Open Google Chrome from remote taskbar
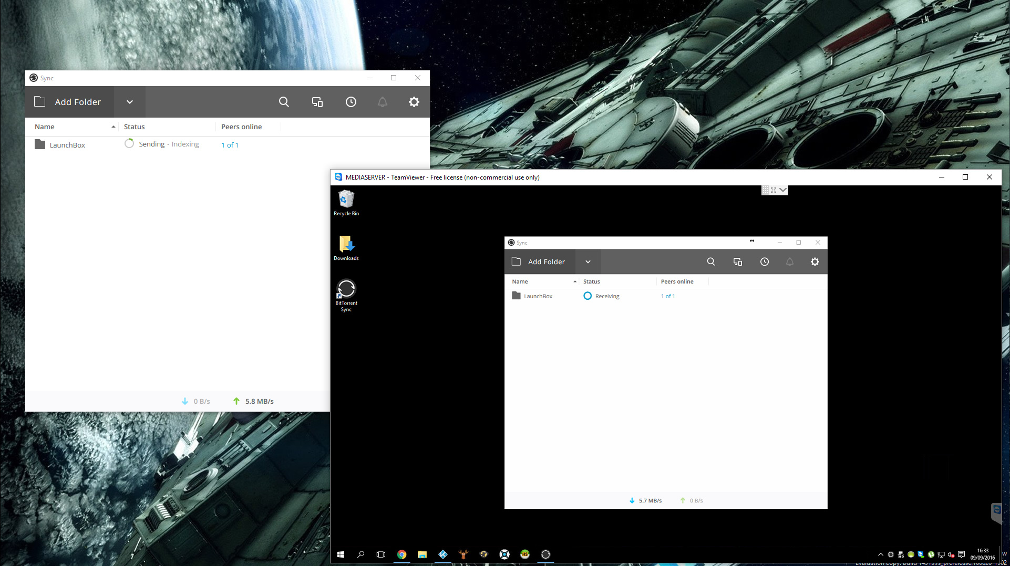Screen dimensions: 1010x566 (x=401, y=554)
